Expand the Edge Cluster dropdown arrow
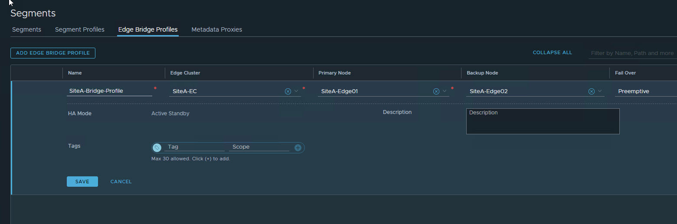This screenshot has width=677, height=224. [x=296, y=91]
